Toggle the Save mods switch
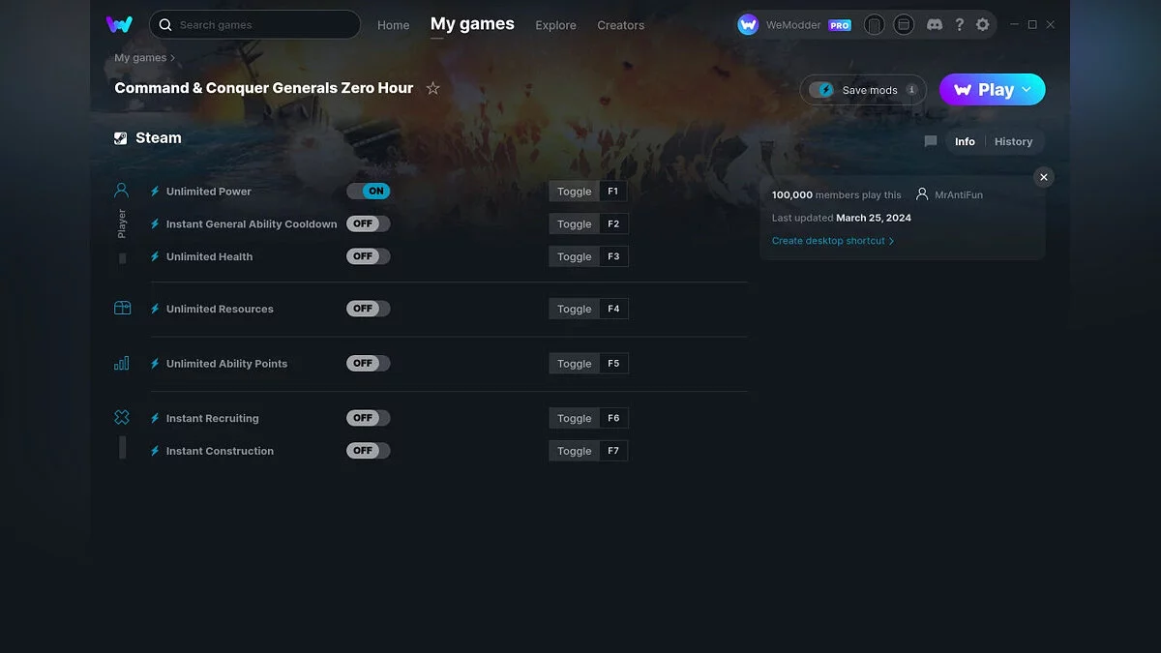This screenshot has height=653, width=1161. point(822,90)
